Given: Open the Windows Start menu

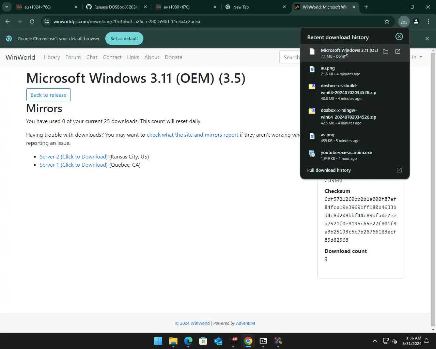Looking at the screenshot, I should tap(158, 341).
